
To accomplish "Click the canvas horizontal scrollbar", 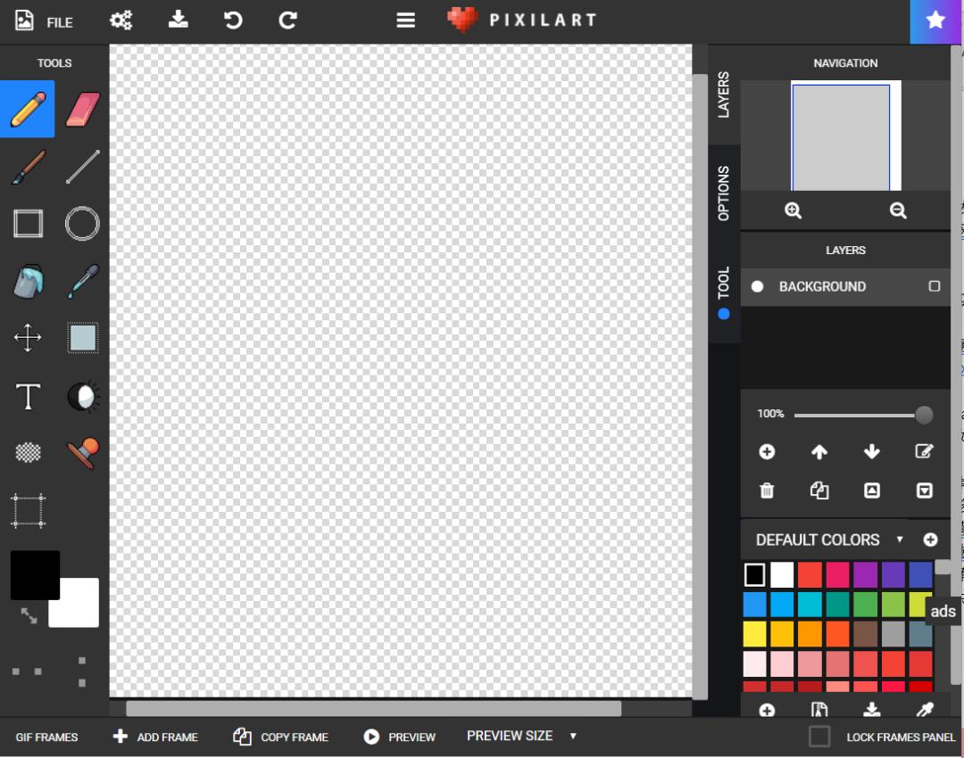I will 373,708.
